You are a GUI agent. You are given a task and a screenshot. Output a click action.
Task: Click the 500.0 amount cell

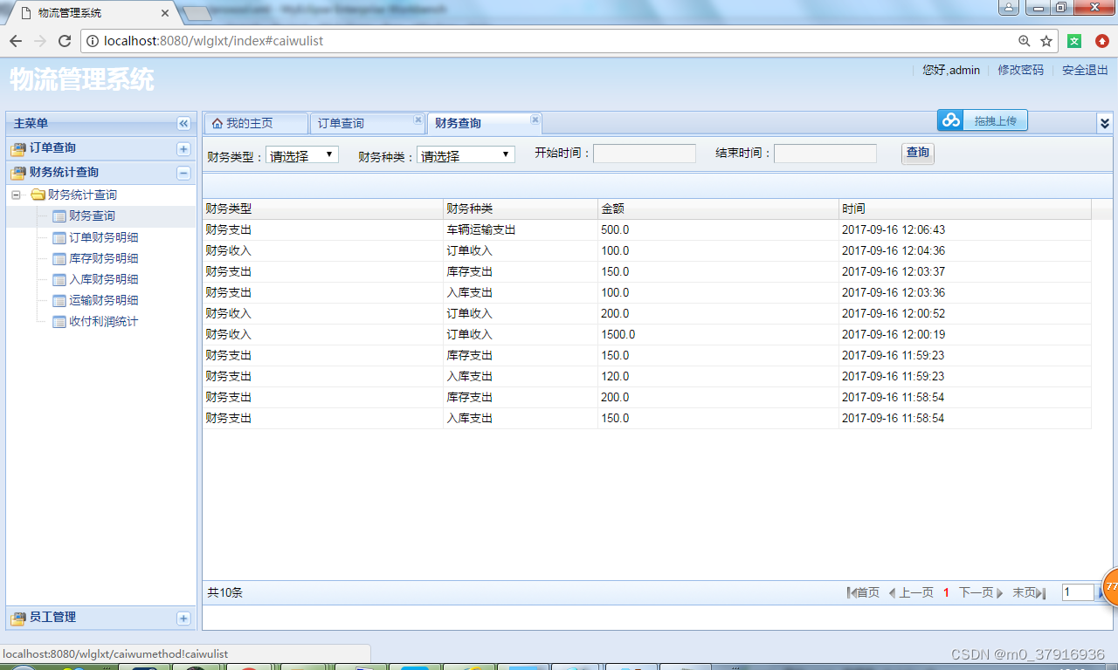(x=719, y=230)
